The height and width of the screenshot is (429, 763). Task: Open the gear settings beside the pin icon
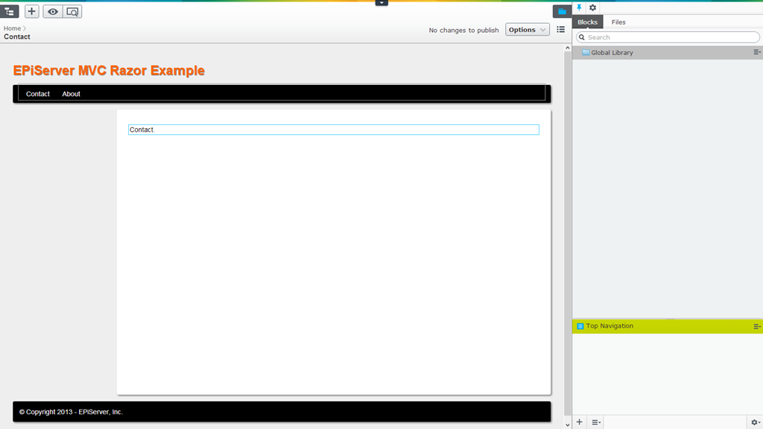click(x=593, y=7)
